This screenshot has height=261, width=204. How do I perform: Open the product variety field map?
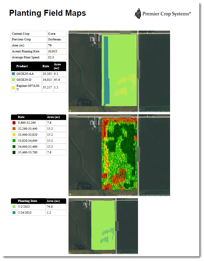tap(119, 71)
